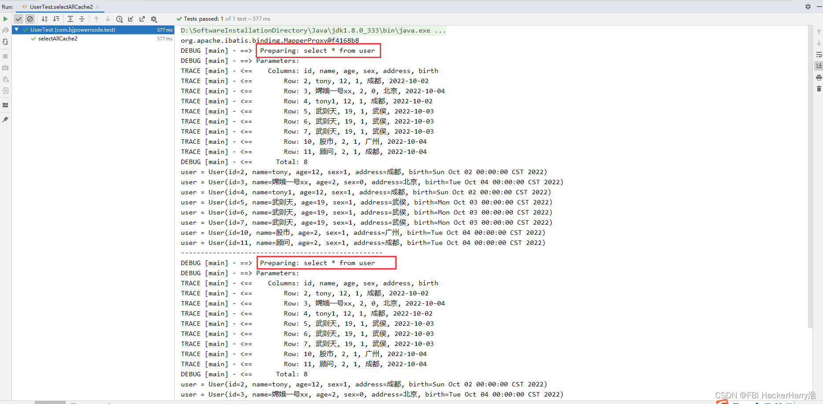Click first "Row: 4, tony1" trace line
823x404 pixels.
(307, 101)
